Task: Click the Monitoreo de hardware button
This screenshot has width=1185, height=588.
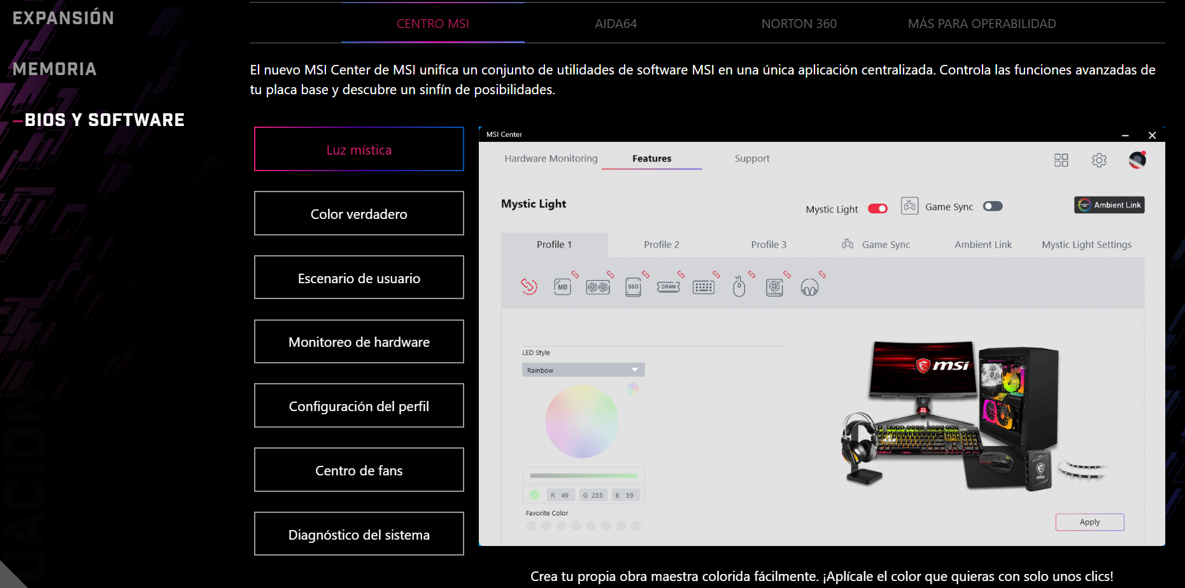Action: pyautogui.click(x=359, y=342)
